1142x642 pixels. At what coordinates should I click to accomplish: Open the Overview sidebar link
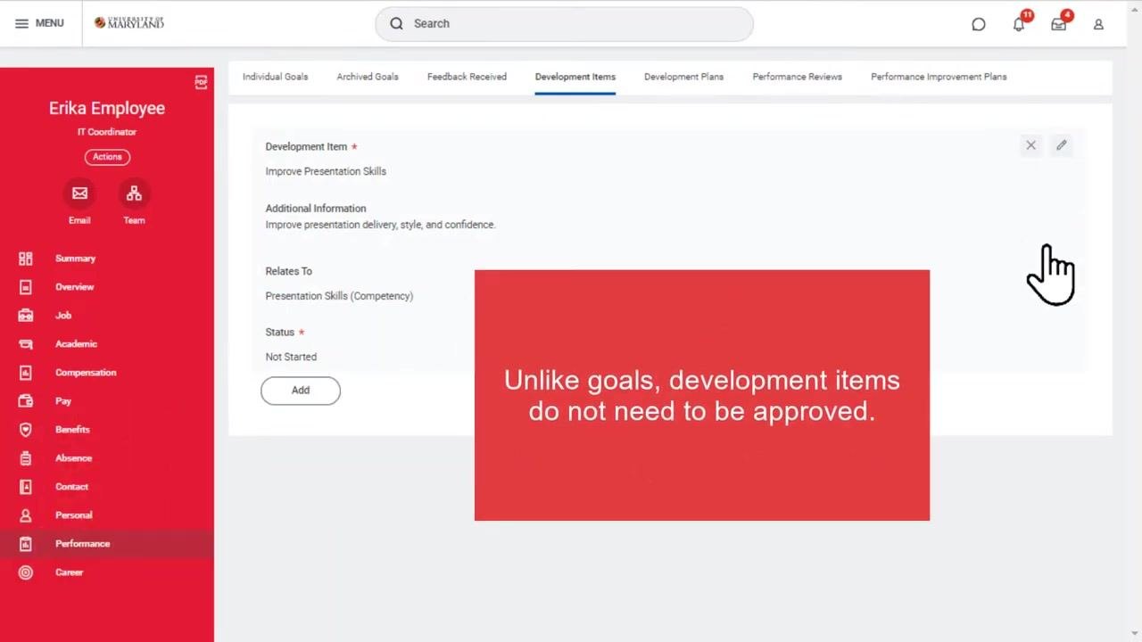click(x=75, y=287)
